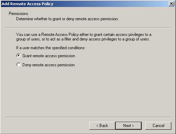The height and width of the screenshot is (134, 176).
Task: Click the separator line above the wizard buttons
Action: click(x=88, y=117)
